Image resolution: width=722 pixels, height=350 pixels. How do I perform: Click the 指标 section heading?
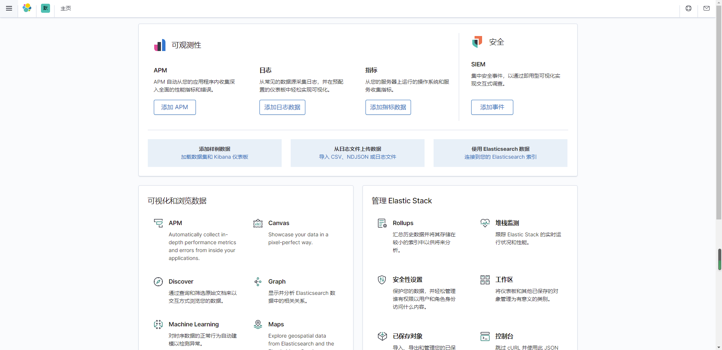click(371, 71)
